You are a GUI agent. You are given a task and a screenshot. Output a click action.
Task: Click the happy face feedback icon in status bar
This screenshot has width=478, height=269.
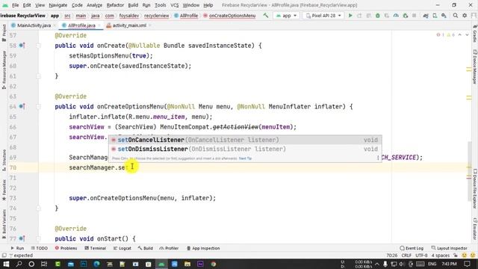click(464, 256)
